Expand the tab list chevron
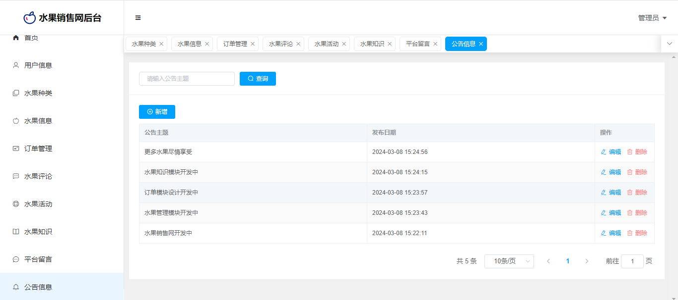This screenshot has height=300, width=678. tap(670, 44)
